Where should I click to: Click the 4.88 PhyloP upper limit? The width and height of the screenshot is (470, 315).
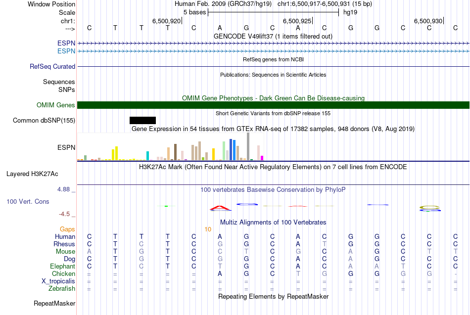tap(63, 189)
